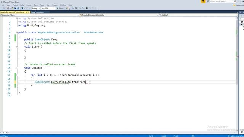Pin the RepeatedBackgroundController.cs tab

pos(26,12)
